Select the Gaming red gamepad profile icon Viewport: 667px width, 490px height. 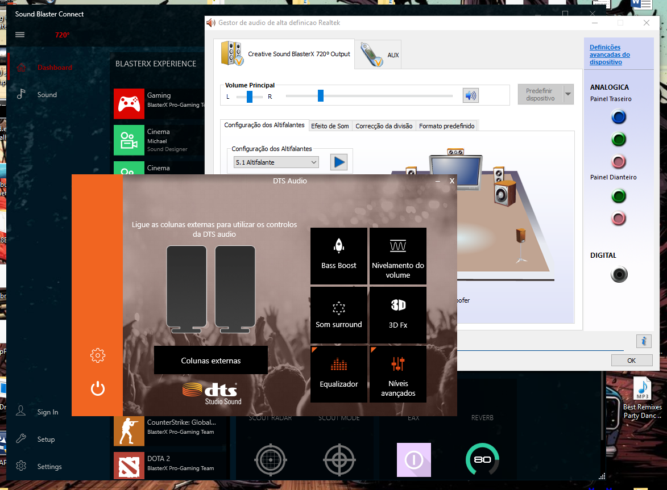[x=129, y=103]
